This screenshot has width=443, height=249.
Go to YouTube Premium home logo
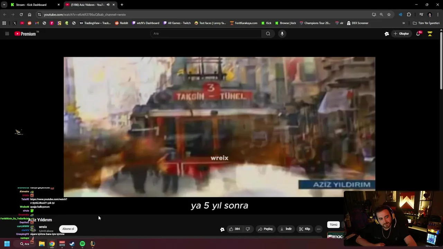[25, 34]
